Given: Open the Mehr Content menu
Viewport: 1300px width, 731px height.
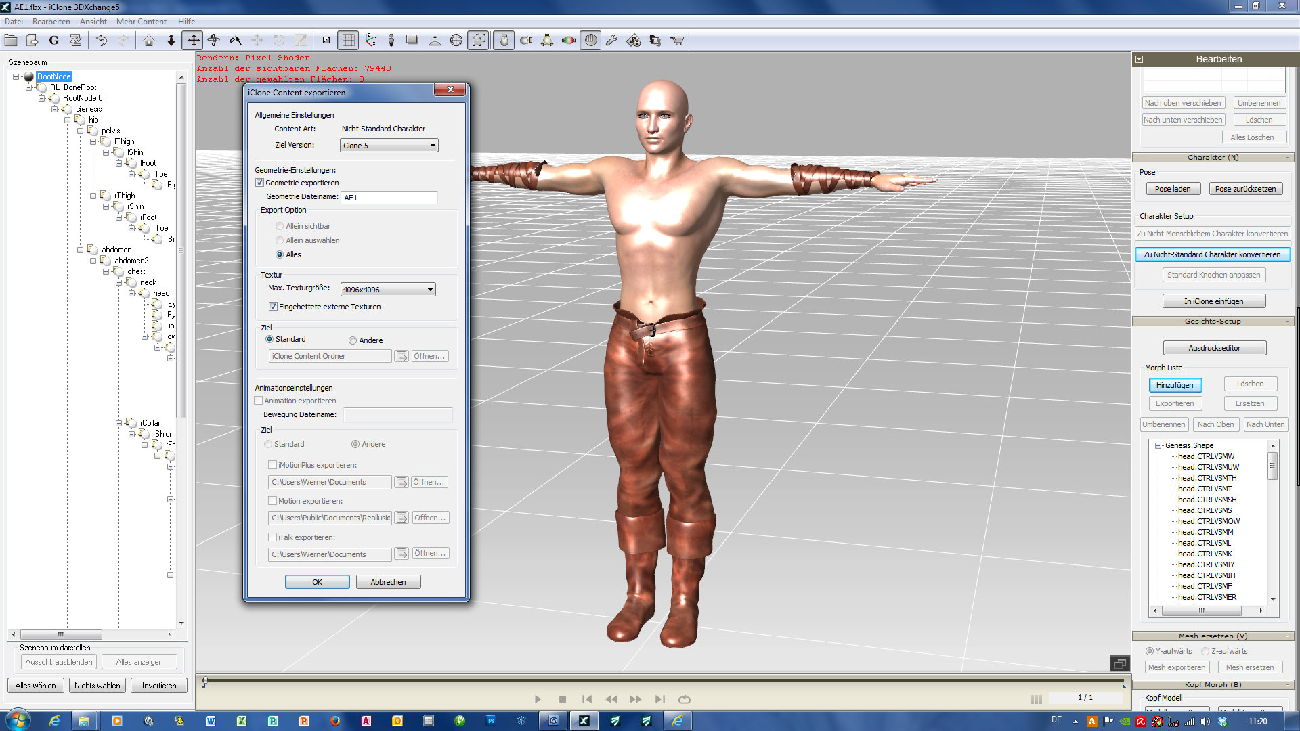Looking at the screenshot, I should click(x=141, y=22).
